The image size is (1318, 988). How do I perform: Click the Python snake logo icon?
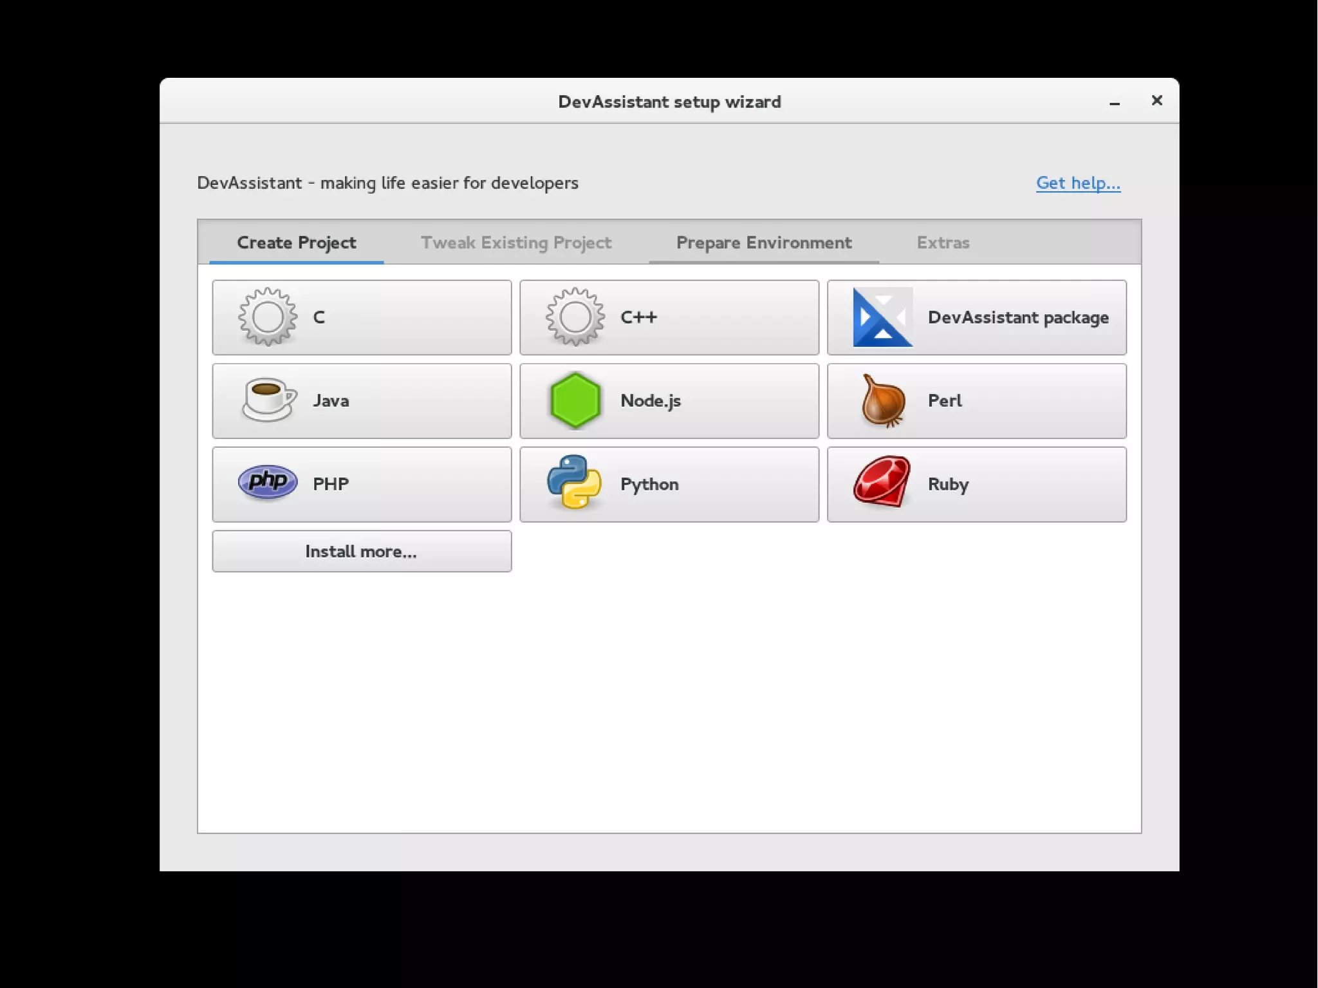click(x=574, y=483)
